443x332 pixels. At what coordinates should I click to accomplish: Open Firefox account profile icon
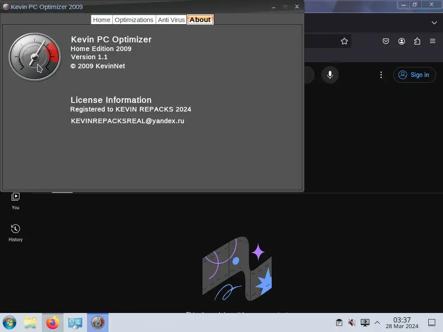[401, 41]
